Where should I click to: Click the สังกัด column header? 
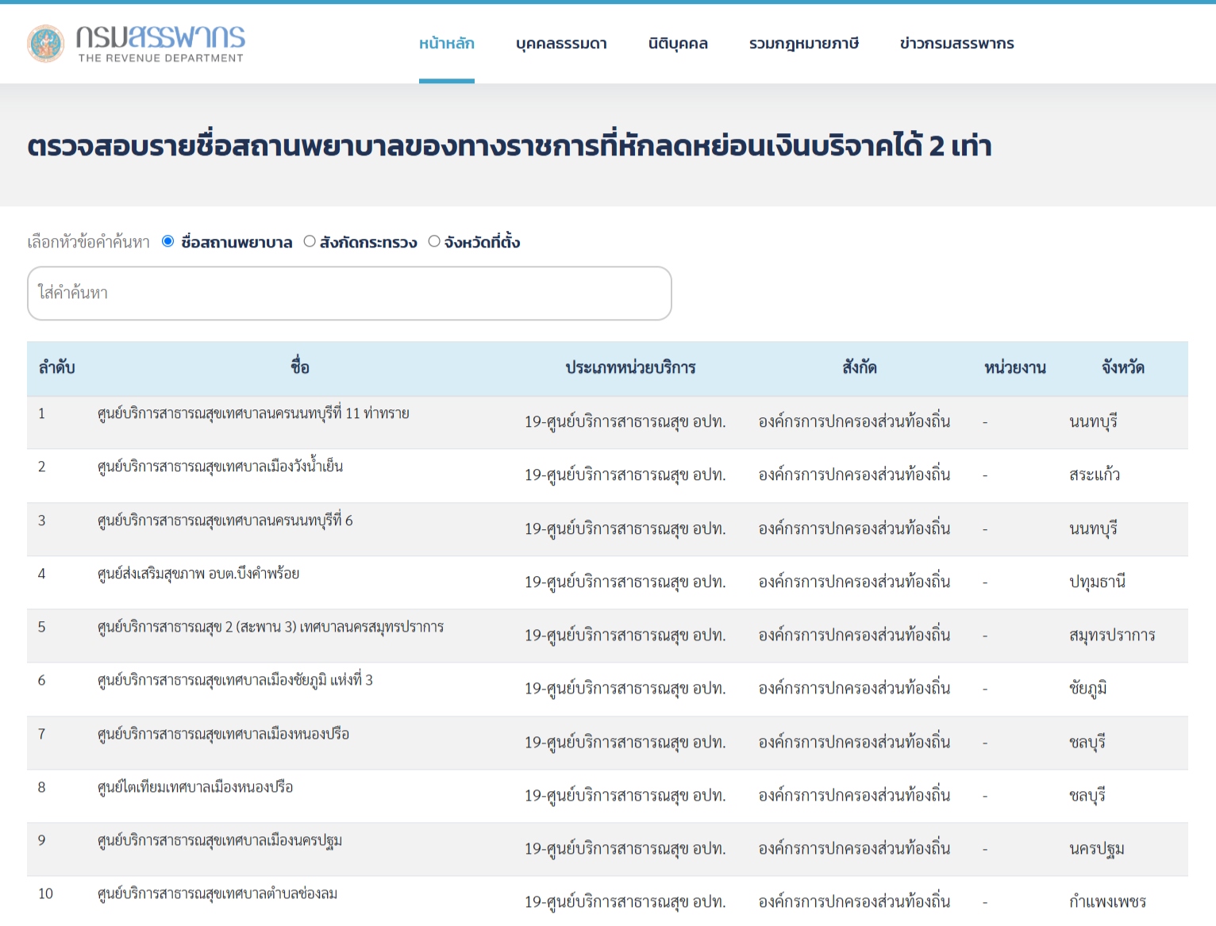(859, 367)
